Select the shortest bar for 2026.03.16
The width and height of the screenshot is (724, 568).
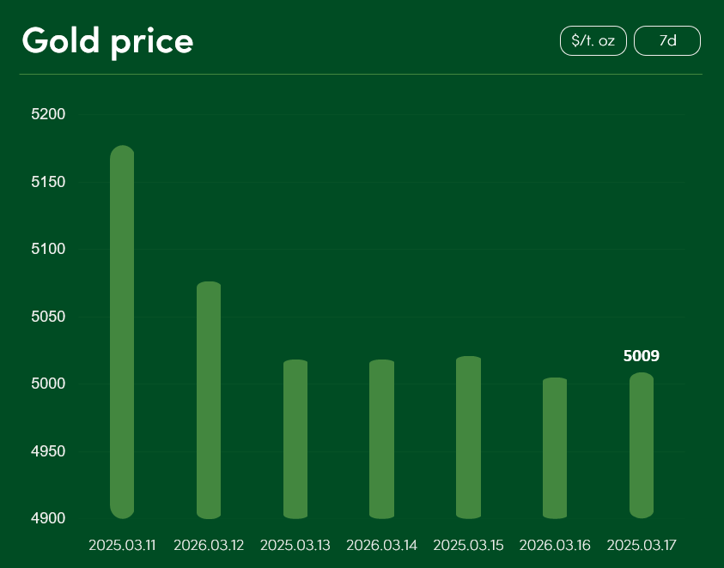click(x=555, y=448)
